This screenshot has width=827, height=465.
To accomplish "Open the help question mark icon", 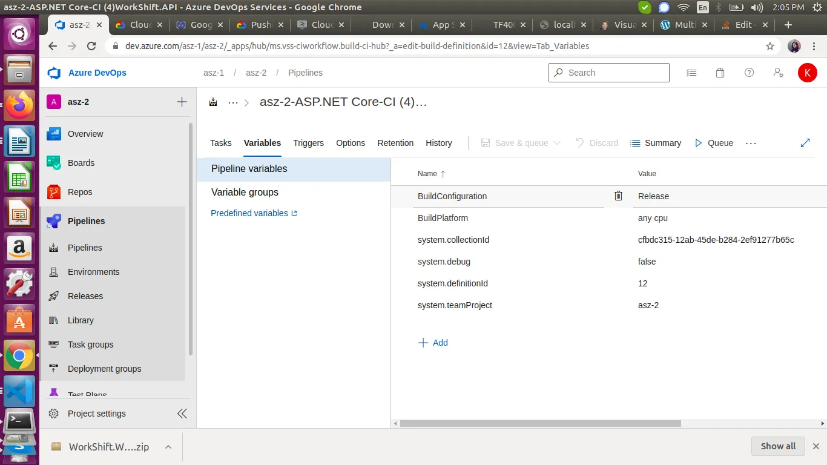I will pos(749,73).
